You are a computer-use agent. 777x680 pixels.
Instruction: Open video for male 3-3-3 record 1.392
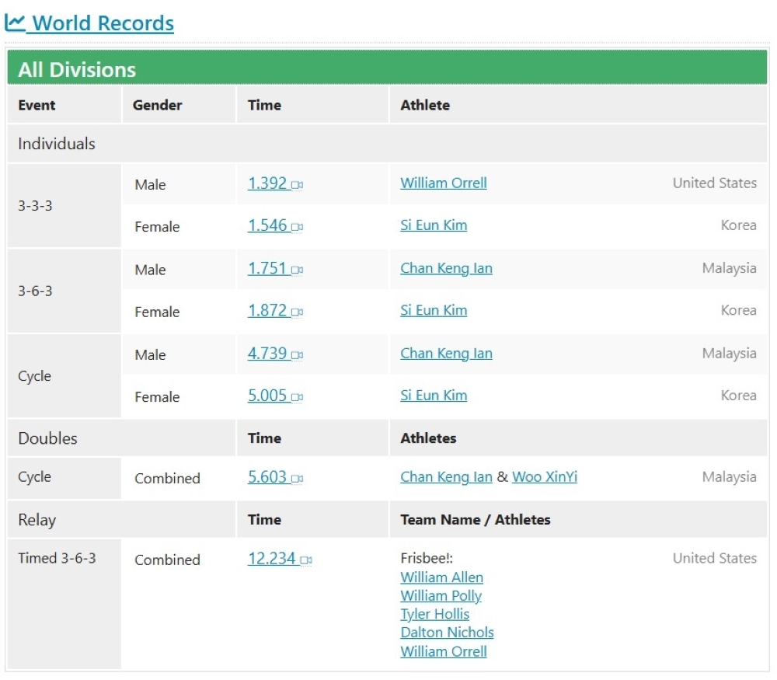pyautogui.click(x=297, y=184)
